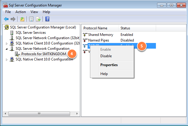Click the right arrow of the tree scrollbar
The width and height of the screenshot is (188, 126).
[x=77, y=114]
